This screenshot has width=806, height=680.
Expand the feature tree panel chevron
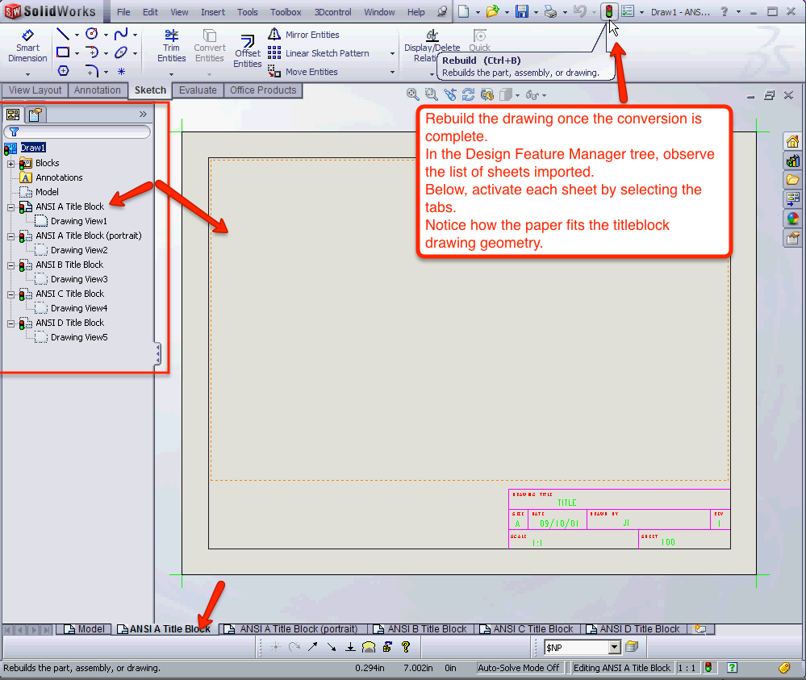pos(143,114)
